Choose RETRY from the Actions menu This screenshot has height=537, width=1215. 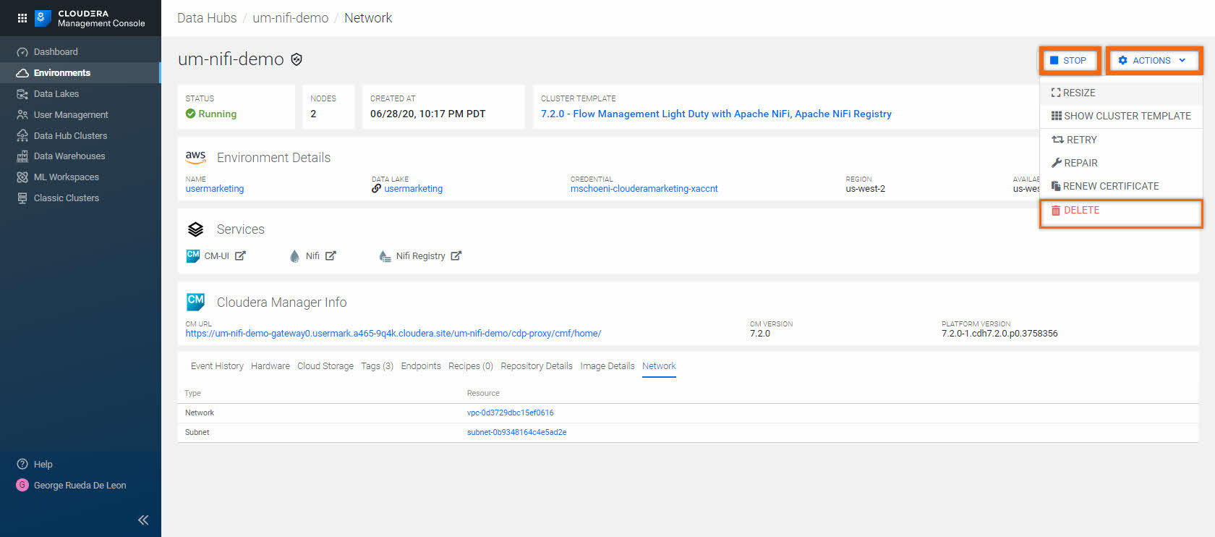tap(1121, 140)
